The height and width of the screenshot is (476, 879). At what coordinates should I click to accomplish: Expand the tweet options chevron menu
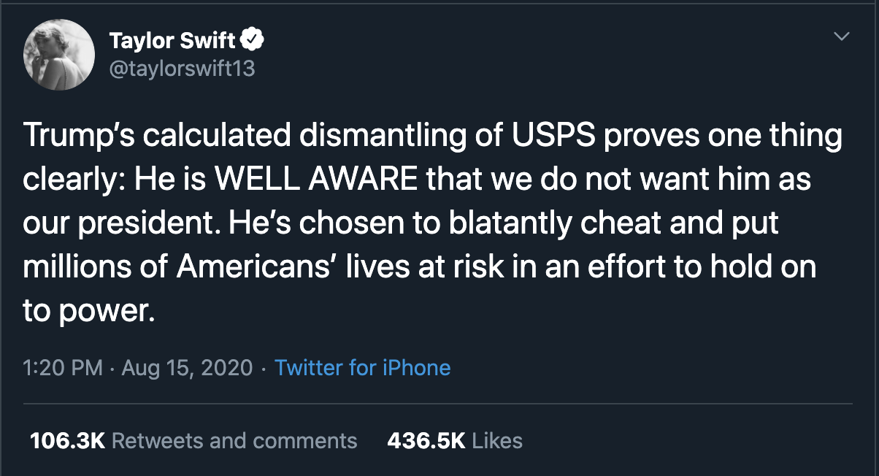coord(842,36)
